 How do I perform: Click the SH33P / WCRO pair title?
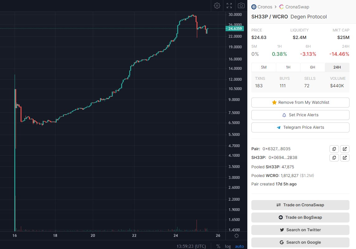click(x=269, y=17)
